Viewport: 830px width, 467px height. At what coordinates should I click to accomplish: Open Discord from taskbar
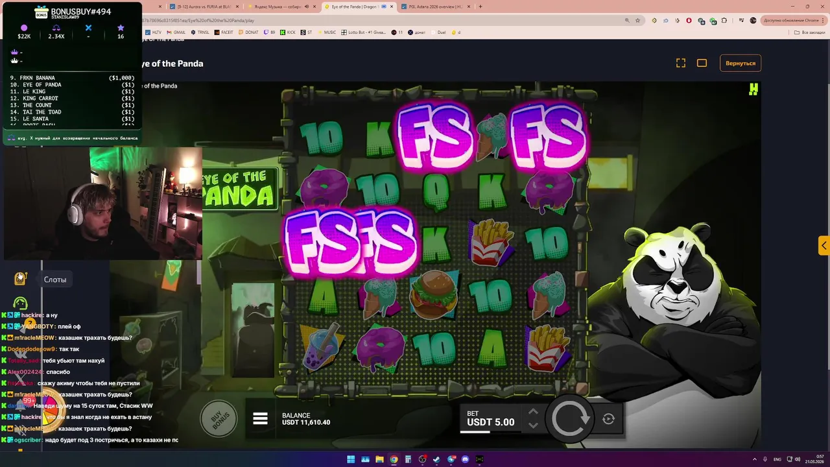click(465, 459)
